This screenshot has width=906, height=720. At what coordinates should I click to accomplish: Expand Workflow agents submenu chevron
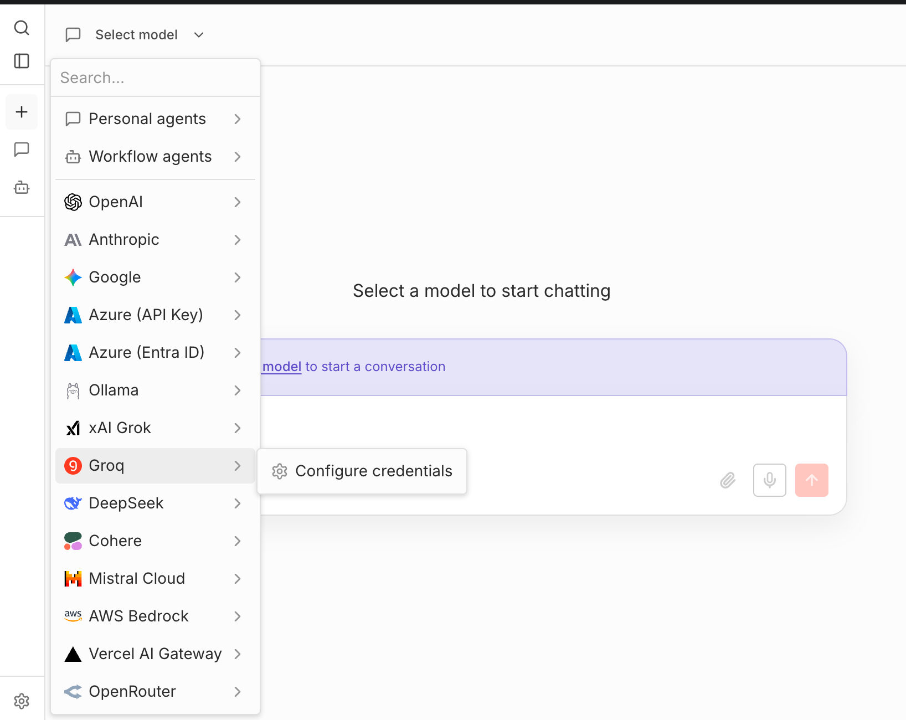238,157
